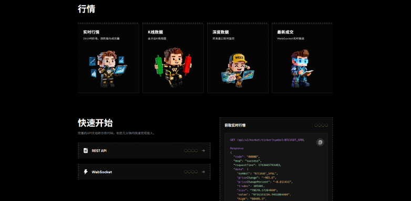Copy the code sample with the copy icon

click(320, 142)
